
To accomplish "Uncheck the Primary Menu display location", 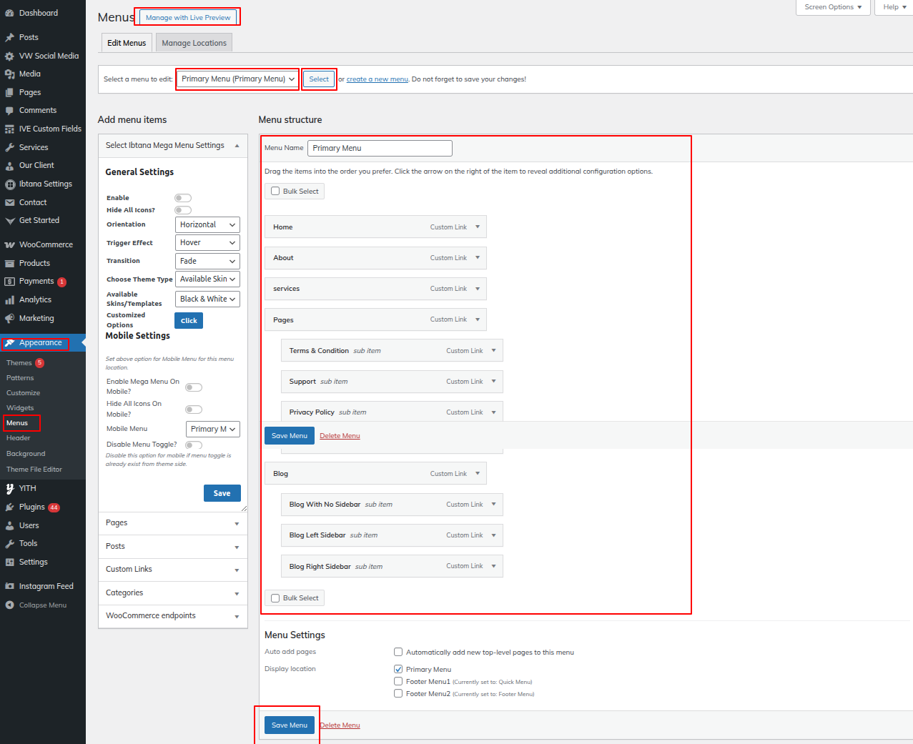I will point(398,669).
